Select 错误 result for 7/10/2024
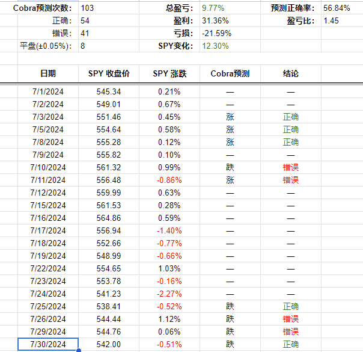363x352 pixels. (x=291, y=167)
